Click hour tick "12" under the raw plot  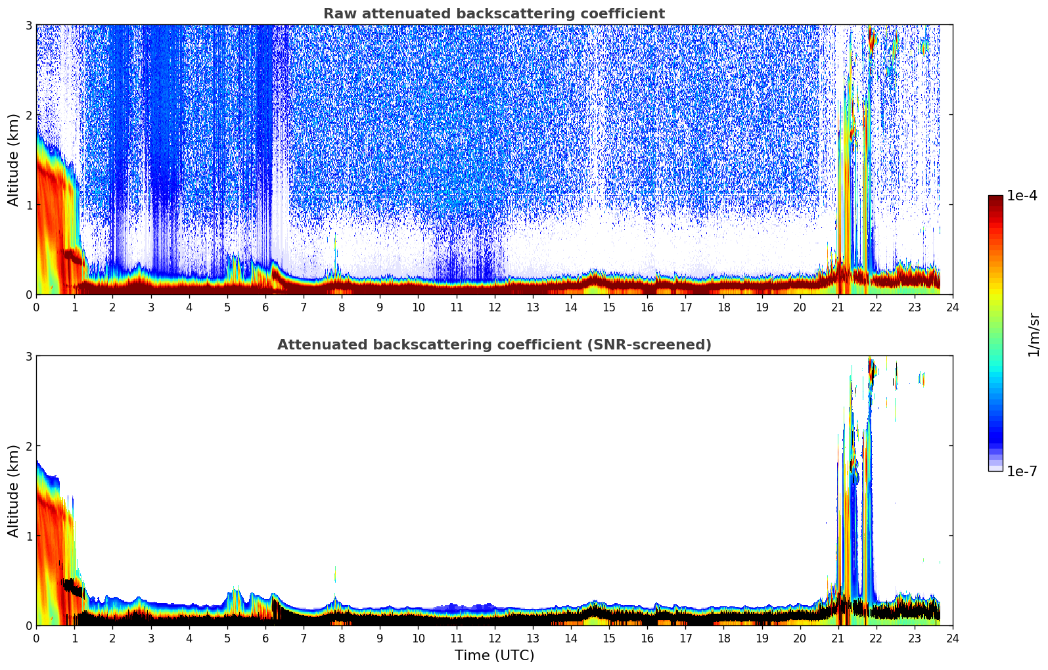coord(494,307)
